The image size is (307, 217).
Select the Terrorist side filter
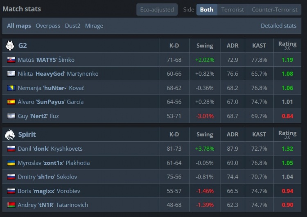coord(233,9)
